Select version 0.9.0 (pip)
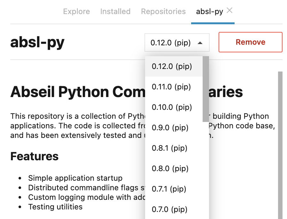The image size is (287, 219). click(170, 128)
